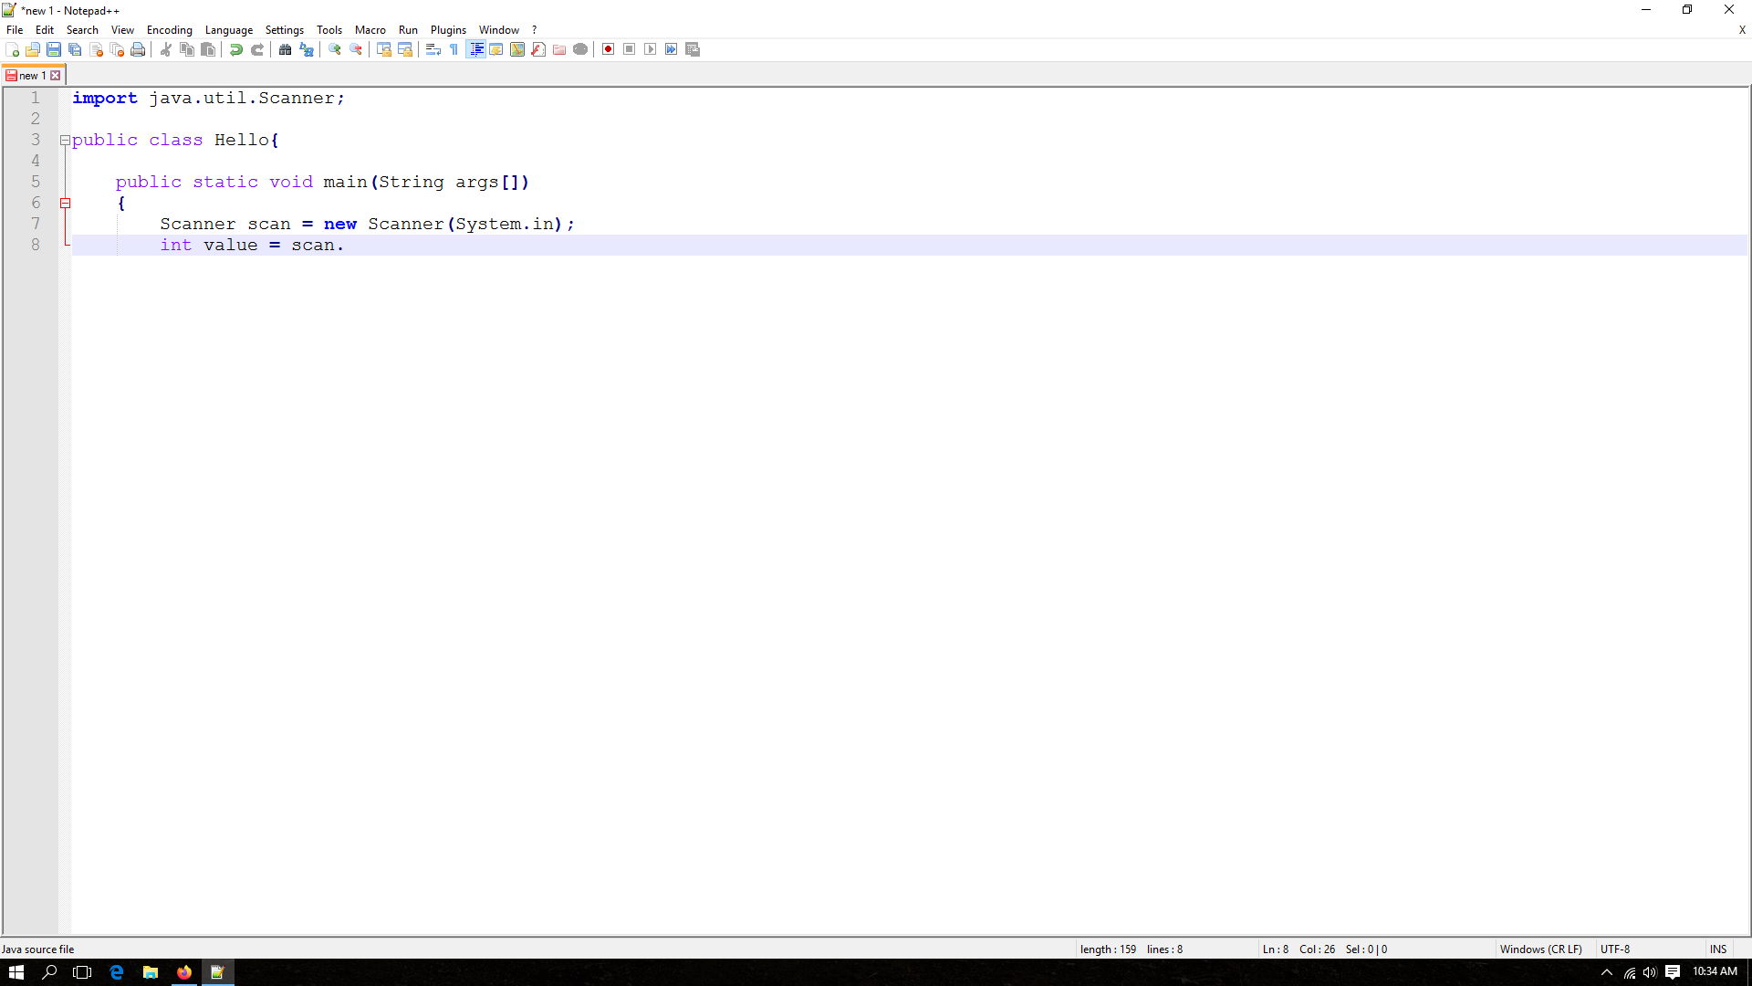This screenshot has height=986, width=1752.
Task: Open Windows taskbar search
Action: pos(50,972)
